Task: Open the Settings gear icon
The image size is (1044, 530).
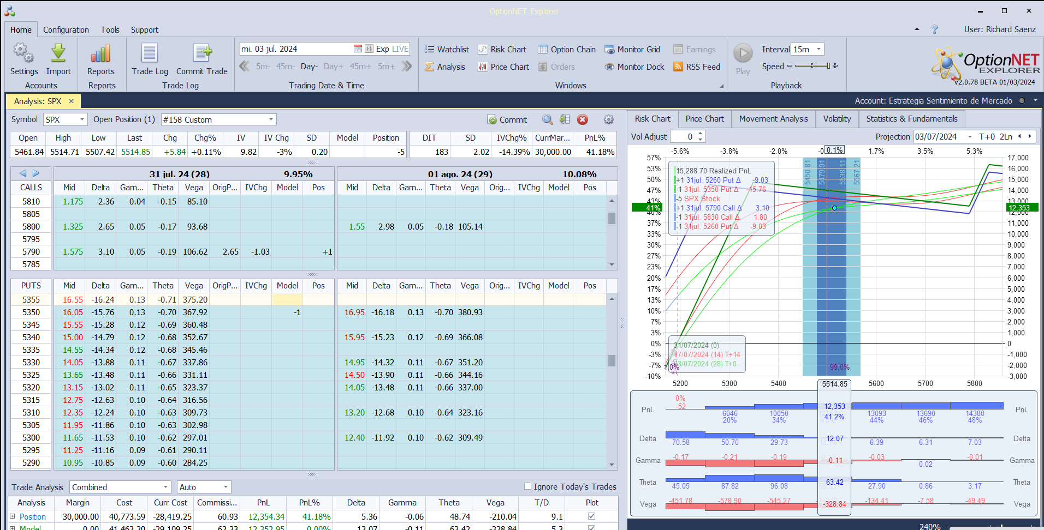Action: click(x=23, y=53)
